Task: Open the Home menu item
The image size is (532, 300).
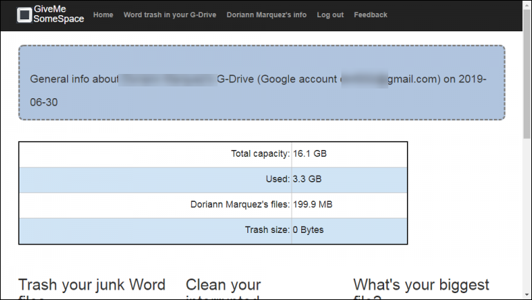Action: pyautogui.click(x=103, y=15)
